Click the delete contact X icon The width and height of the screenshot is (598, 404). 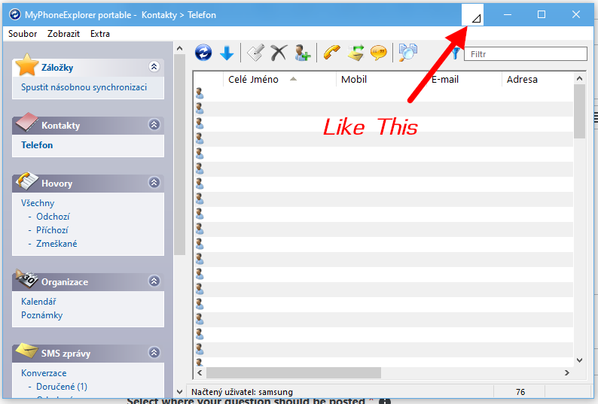279,53
